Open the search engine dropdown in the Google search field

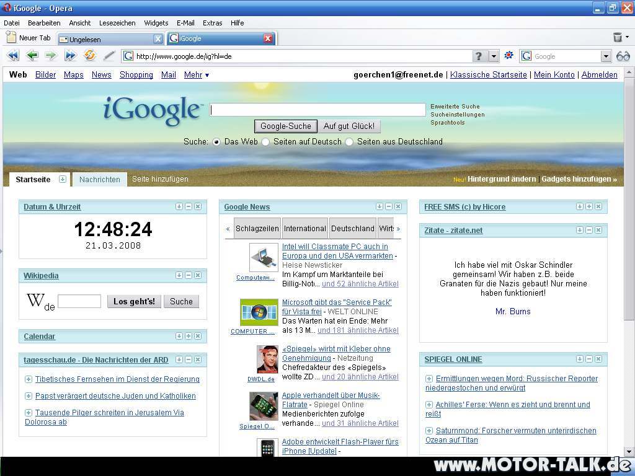606,56
